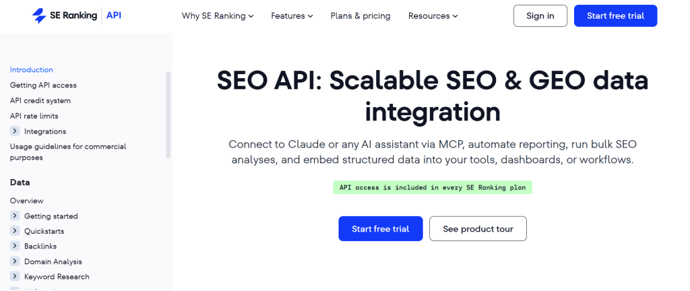Viewport: 690px width, 291px height.
Task: Expand the Quickstarts sidebar chevron
Action: click(15, 231)
